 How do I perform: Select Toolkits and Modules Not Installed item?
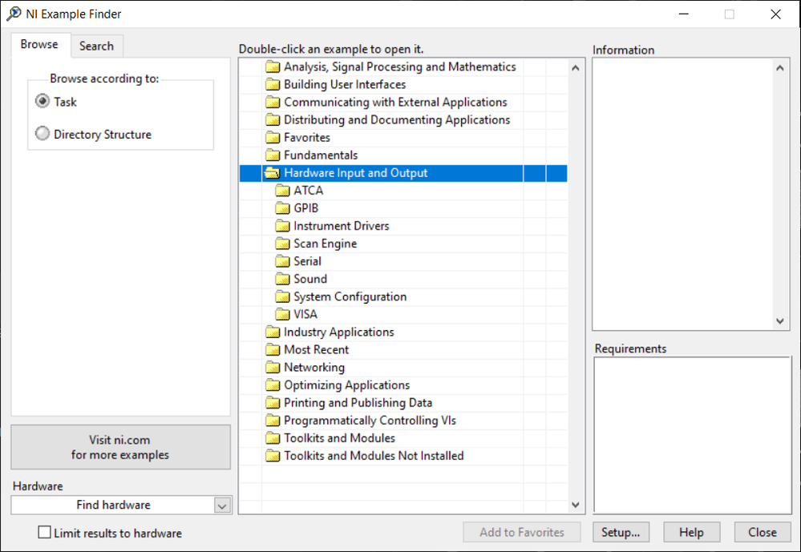click(374, 456)
